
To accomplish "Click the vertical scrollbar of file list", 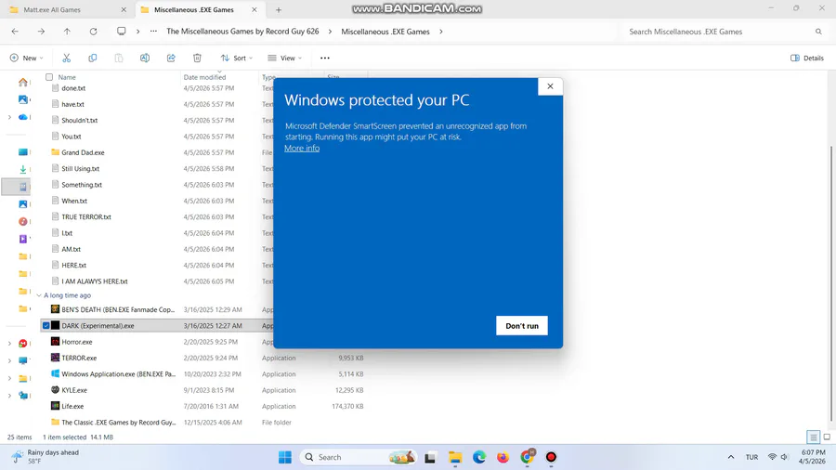I will coord(831,282).
